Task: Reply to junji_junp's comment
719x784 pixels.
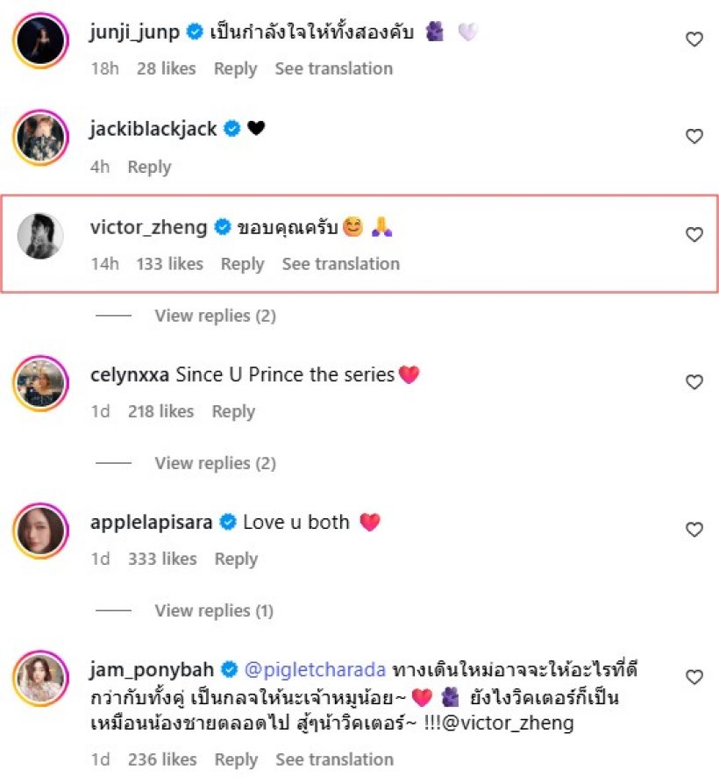Action: [x=235, y=68]
